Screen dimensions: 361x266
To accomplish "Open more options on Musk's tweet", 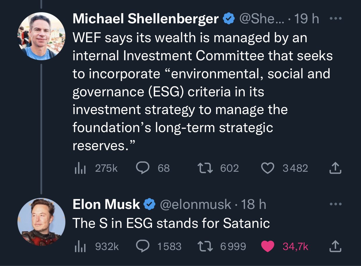I will click(335, 204).
